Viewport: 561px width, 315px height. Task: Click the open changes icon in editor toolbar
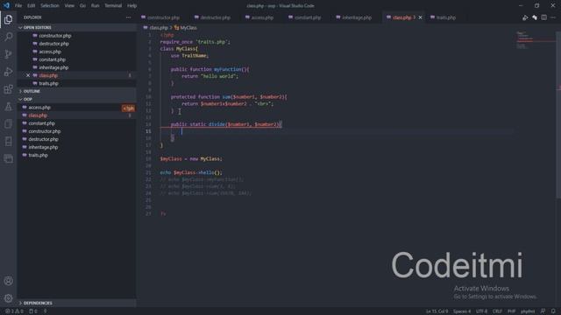coord(535,17)
